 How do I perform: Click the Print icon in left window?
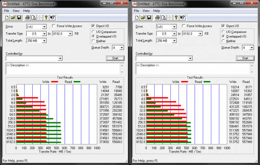[27, 18]
